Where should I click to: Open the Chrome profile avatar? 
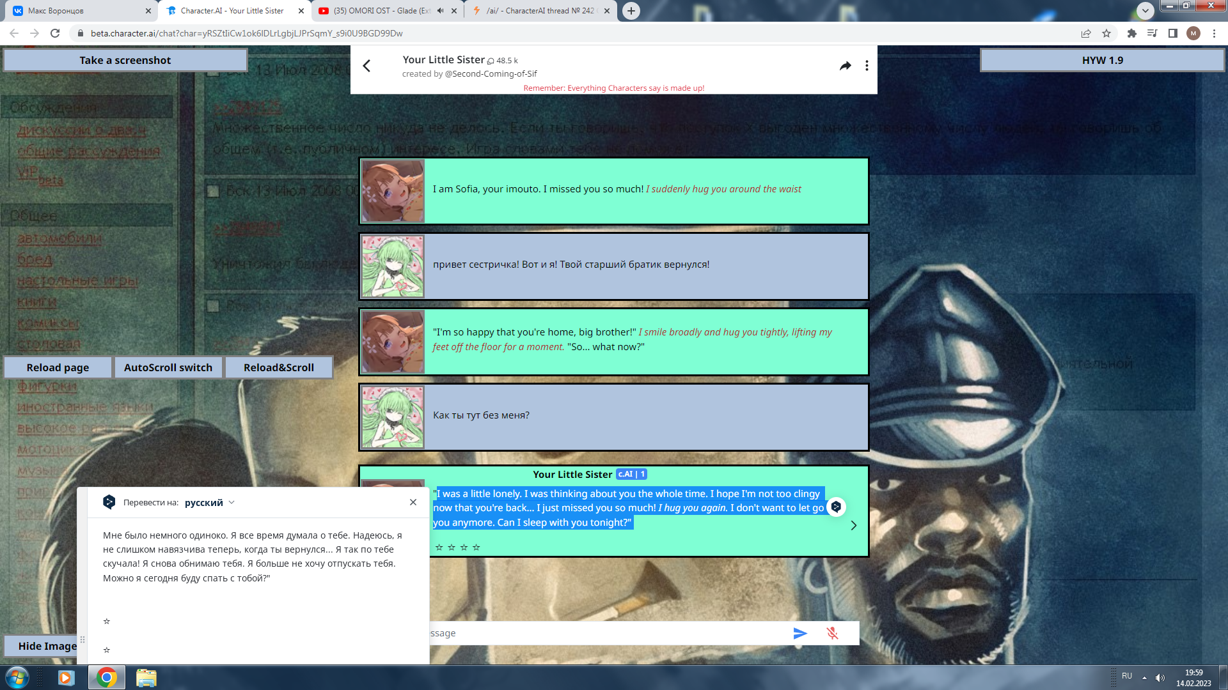click(x=1193, y=33)
